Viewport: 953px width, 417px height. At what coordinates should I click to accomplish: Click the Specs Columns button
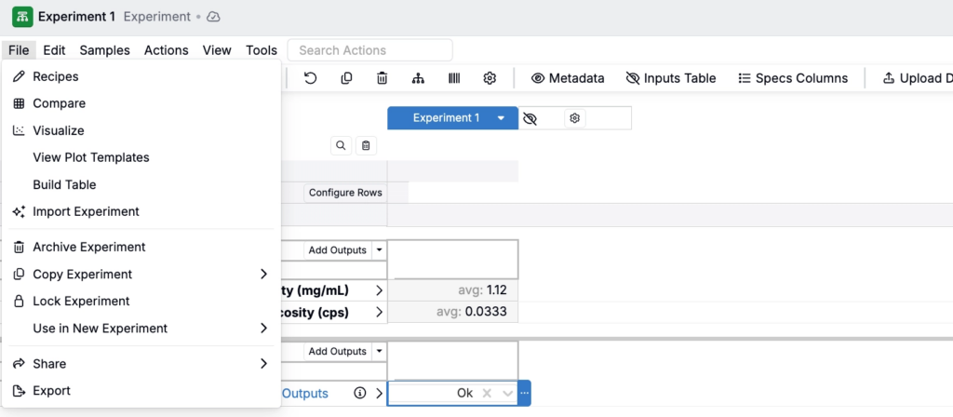(792, 78)
